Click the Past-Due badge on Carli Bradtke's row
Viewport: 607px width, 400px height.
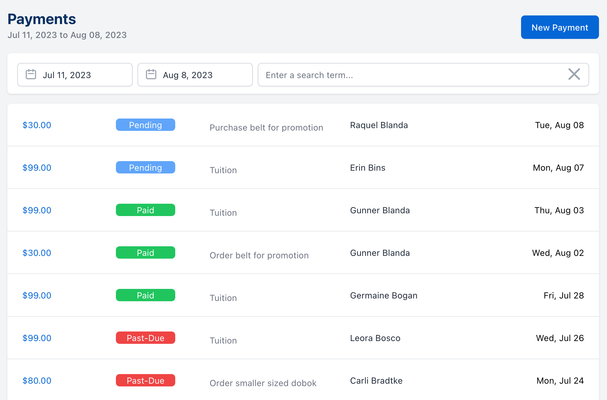[x=146, y=380]
